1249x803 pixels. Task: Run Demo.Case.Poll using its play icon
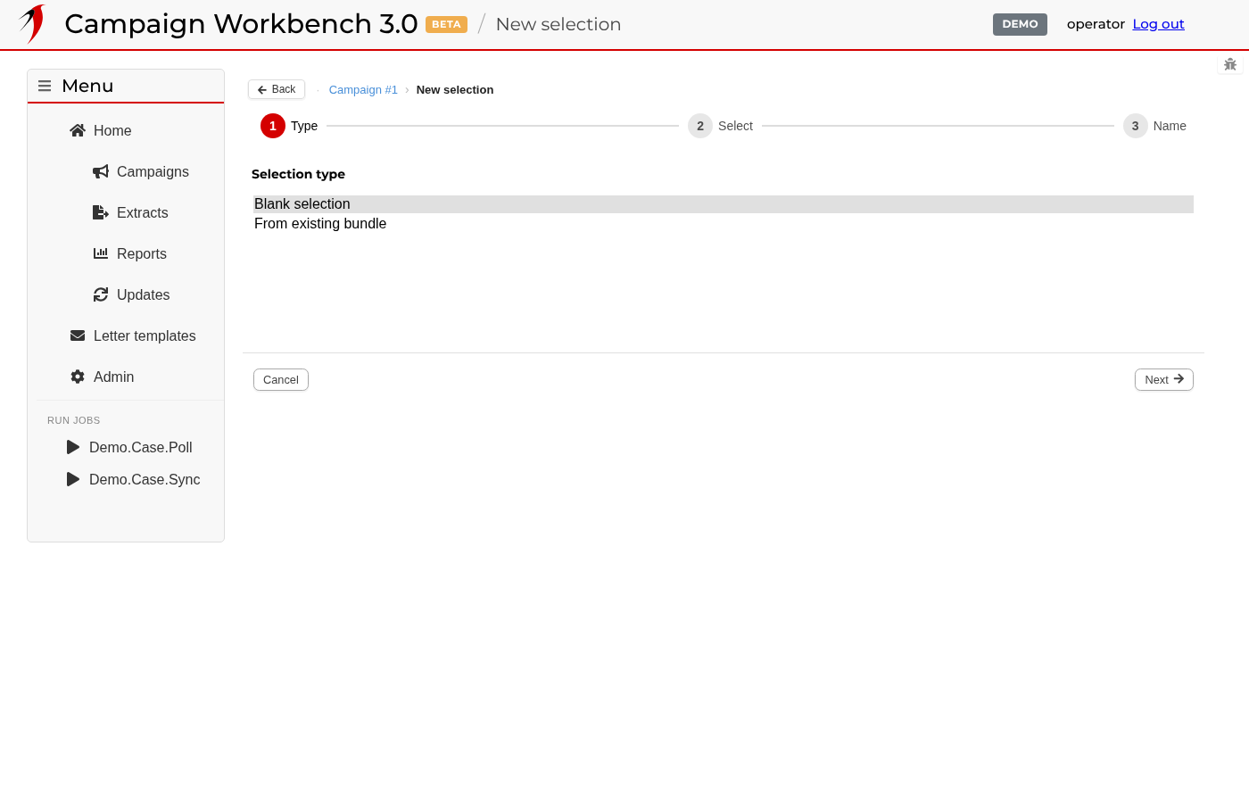[73, 447]
